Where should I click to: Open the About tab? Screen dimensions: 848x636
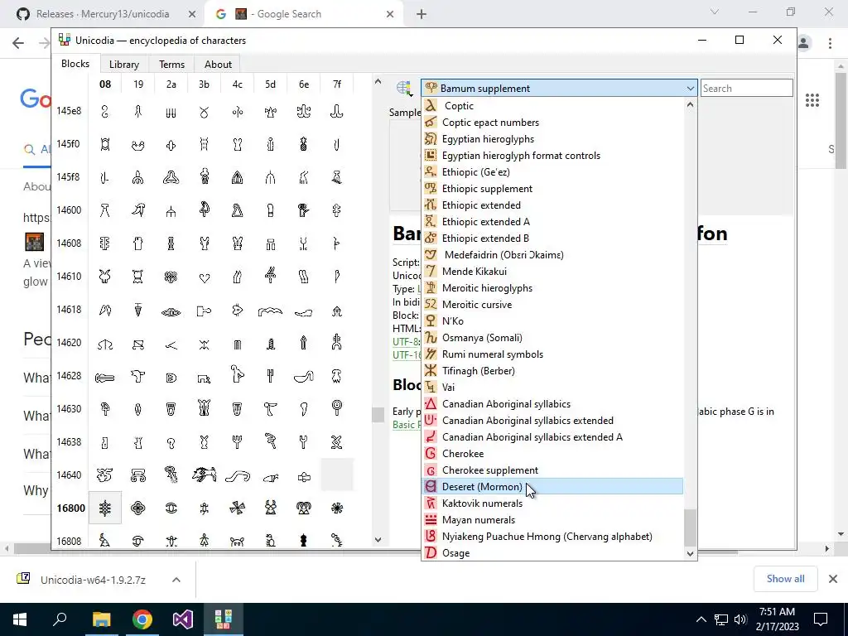pos(218,65)
